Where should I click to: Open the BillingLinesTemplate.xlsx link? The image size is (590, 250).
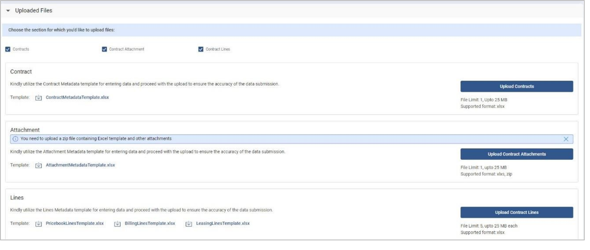150,223
